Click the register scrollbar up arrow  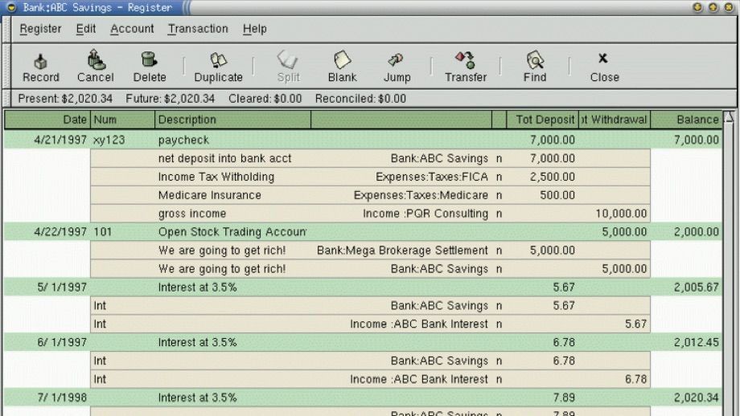click(729, 116)
